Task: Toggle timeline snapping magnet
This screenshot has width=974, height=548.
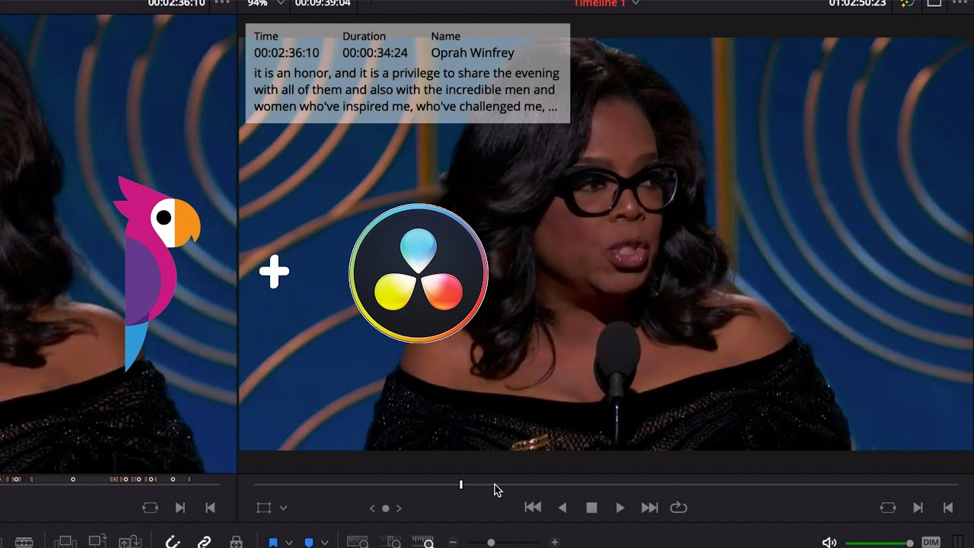Action: point(173,542)
